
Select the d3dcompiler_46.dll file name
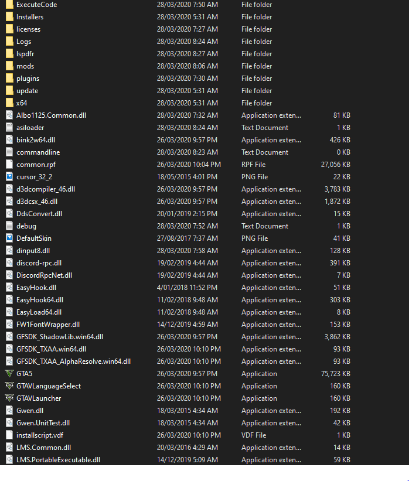click(46, 189)
